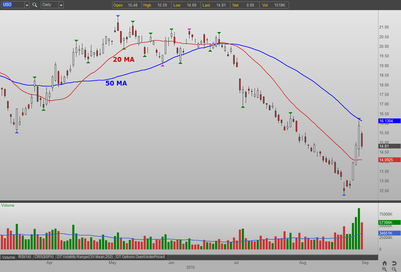
Task: Click the 2015 year label on the time axis
Action: [191, 267]
